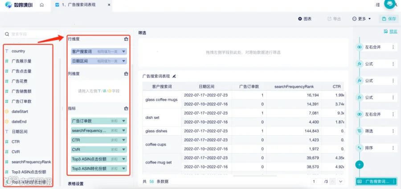Select the 广告展示量 field
The width and height of the screenshot is (401, 189).
point(21,61)
